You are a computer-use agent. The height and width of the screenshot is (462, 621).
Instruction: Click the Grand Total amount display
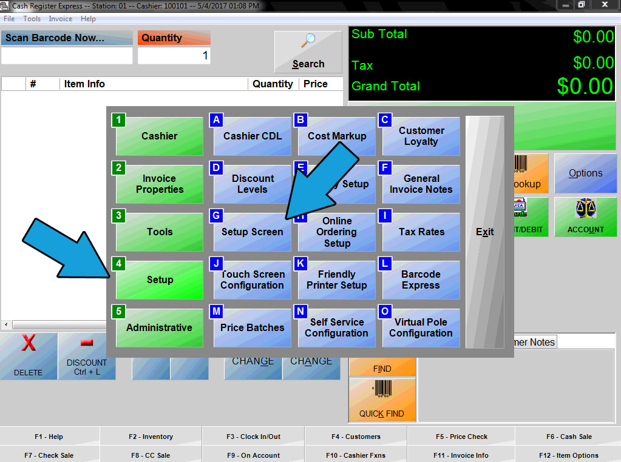click(585, 86)
